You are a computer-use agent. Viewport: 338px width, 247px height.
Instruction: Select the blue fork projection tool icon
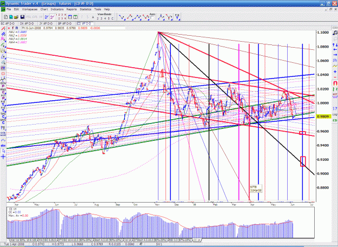(161, 17)
